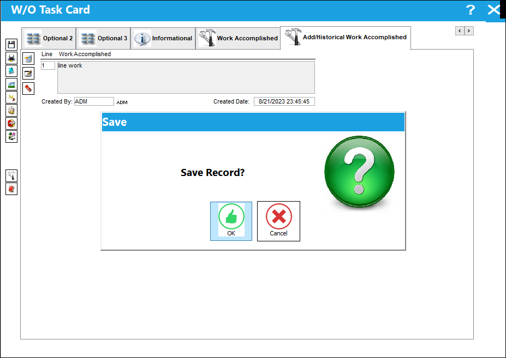
Task: Click the red eraser delete icon
Action: coord(28,88)
